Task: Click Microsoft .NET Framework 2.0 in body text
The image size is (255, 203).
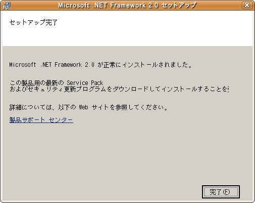Action: tap(52, 65)
